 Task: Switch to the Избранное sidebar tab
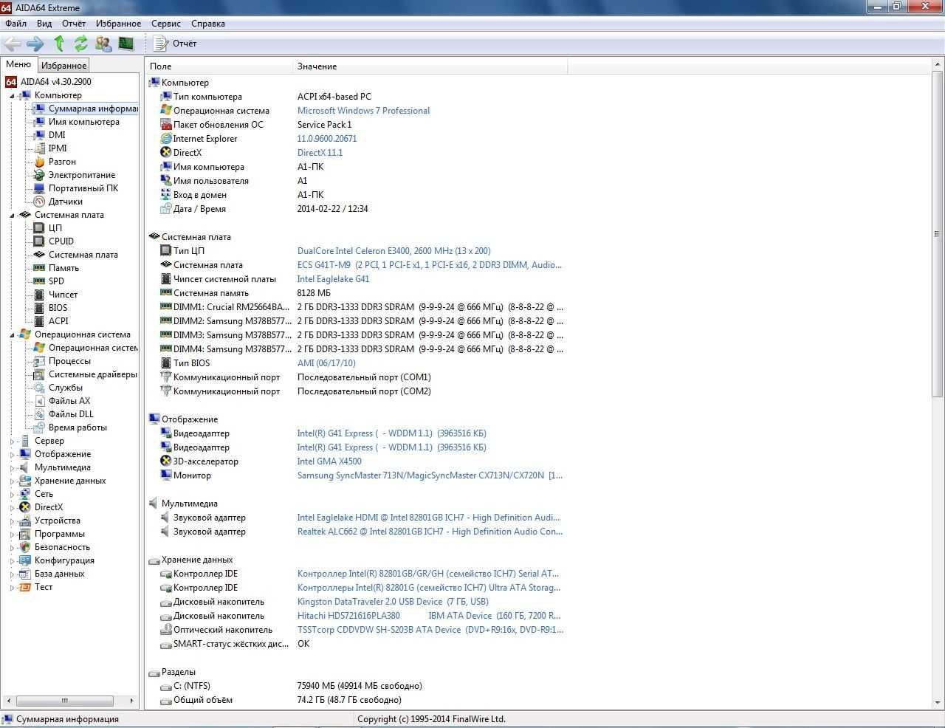coord(63,65)
